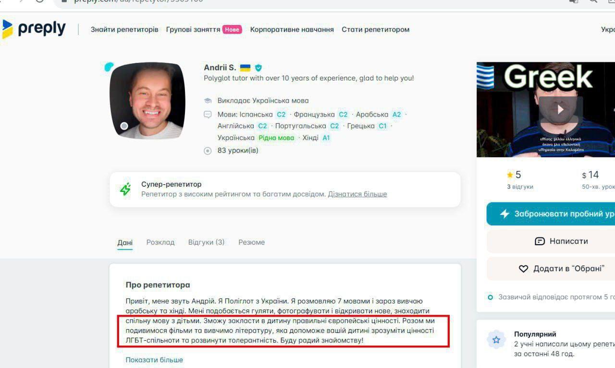Image resolution: width=615 pixels, height=368 pixels.
Task: Play the Greek intro video
Action: 560,109
